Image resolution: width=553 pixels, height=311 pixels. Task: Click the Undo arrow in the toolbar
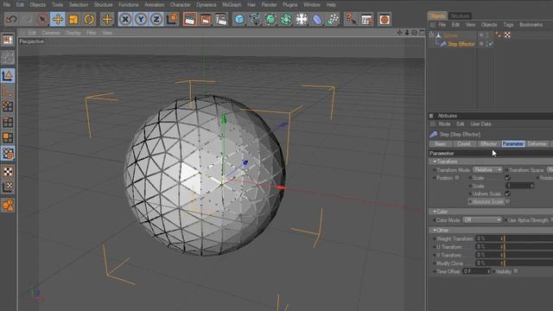tap(11, 19)
